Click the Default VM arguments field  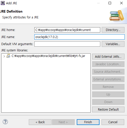67,44
